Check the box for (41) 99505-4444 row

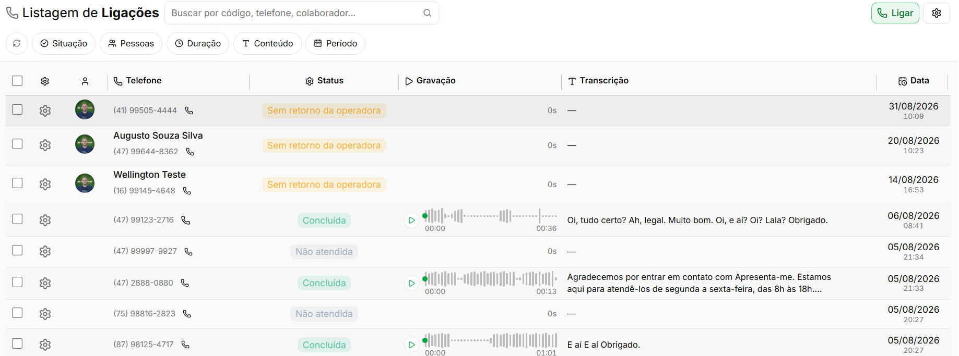click(x=17, y=109)
